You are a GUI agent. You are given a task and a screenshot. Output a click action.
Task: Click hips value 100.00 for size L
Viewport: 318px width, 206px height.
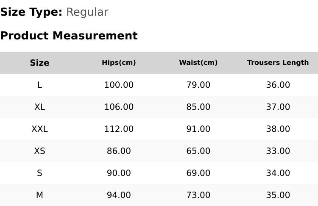pyautogui.click(x=119, y=85)
